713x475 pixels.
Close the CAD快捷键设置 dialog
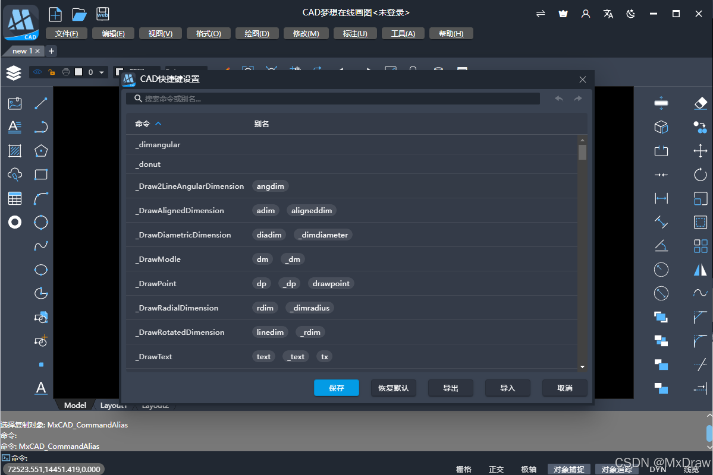point(583,80)
